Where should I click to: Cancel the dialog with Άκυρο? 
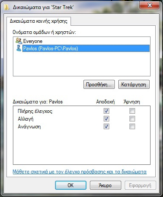(x=105, y=185)
